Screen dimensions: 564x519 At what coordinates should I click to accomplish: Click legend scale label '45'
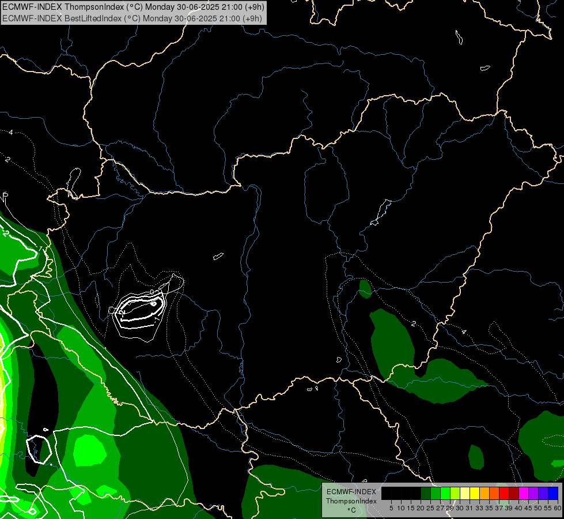(x=529, y=508)
